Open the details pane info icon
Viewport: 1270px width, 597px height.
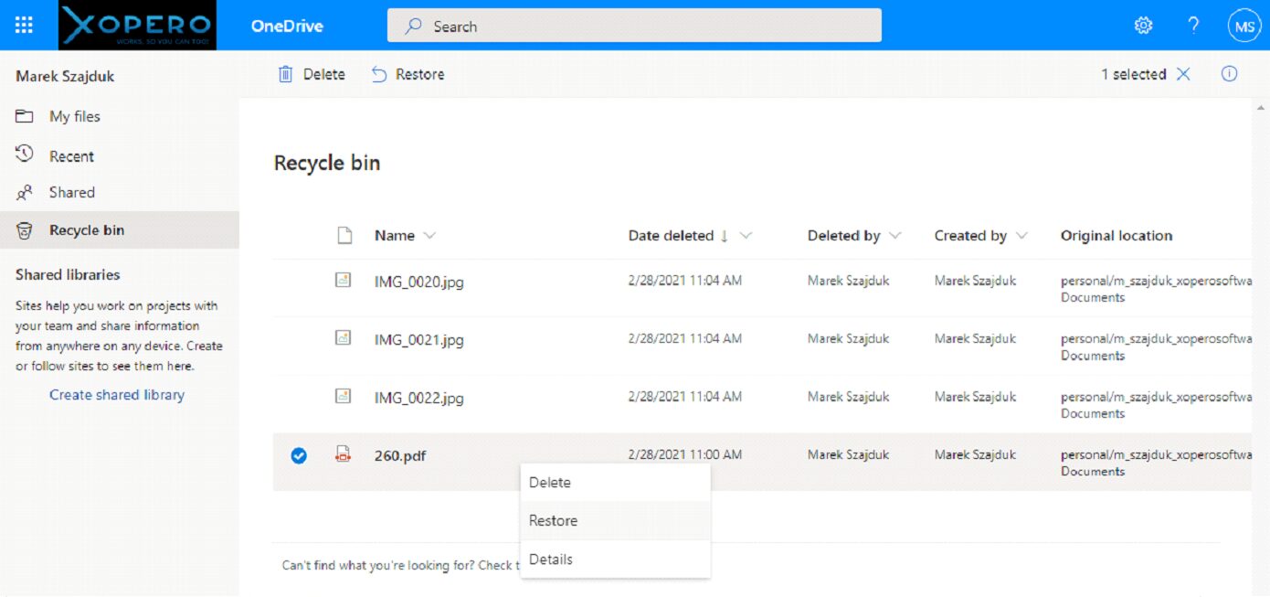[x=1230, y=74]
